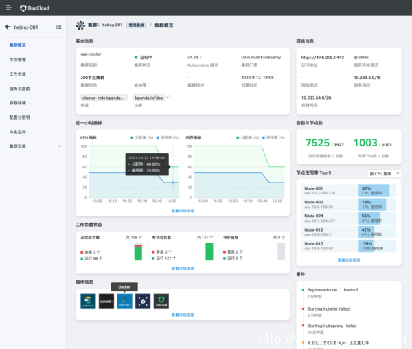412x349 pixels.
Task: Click 查看详细信息 under node usage Top 5
Action: [x=349, y=260]
